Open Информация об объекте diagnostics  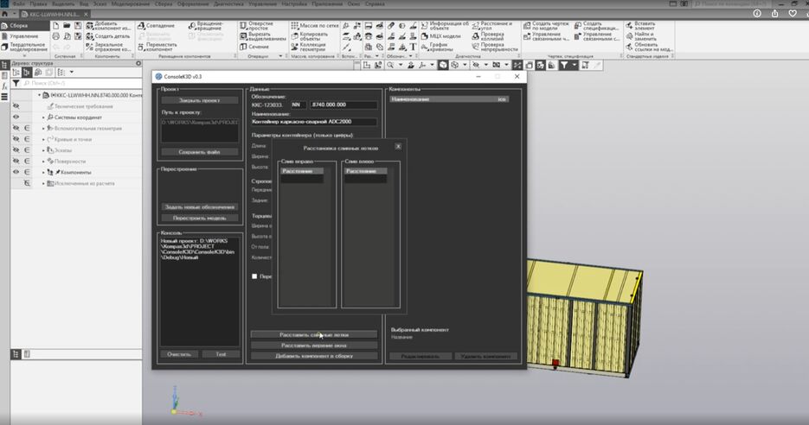pos(445,26)
